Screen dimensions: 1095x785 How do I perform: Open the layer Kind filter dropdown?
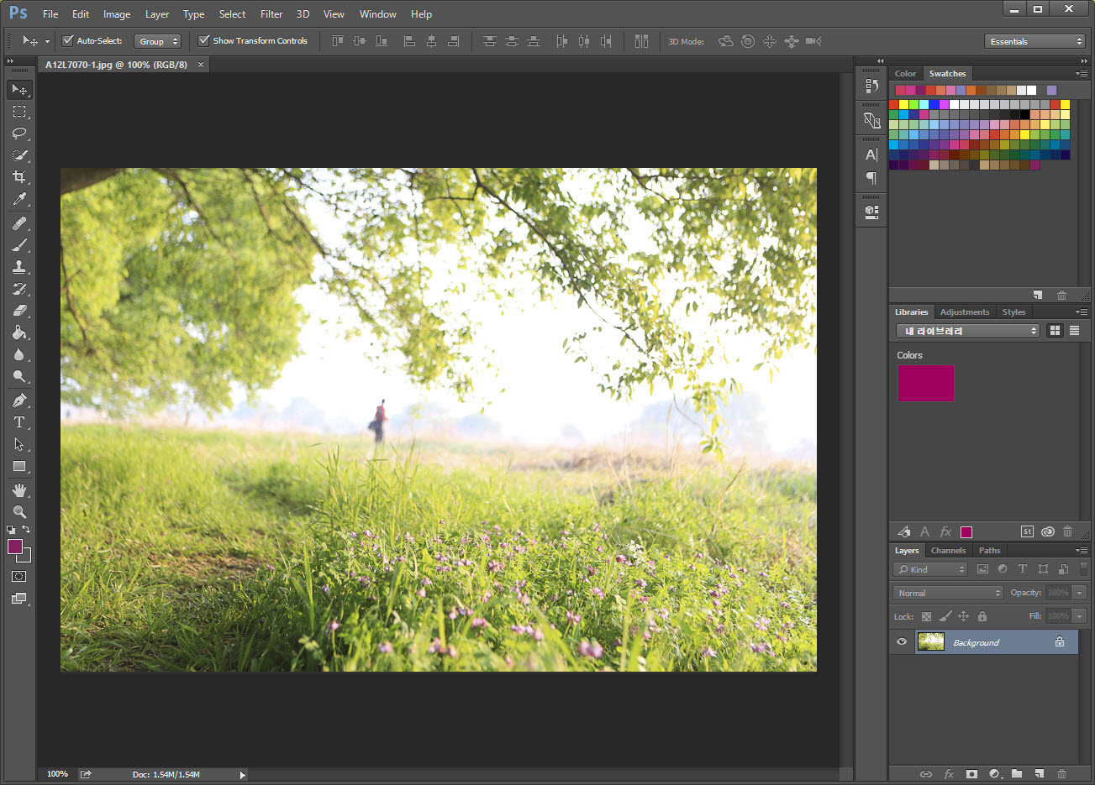pyautogui.click(x=930, y=569)
